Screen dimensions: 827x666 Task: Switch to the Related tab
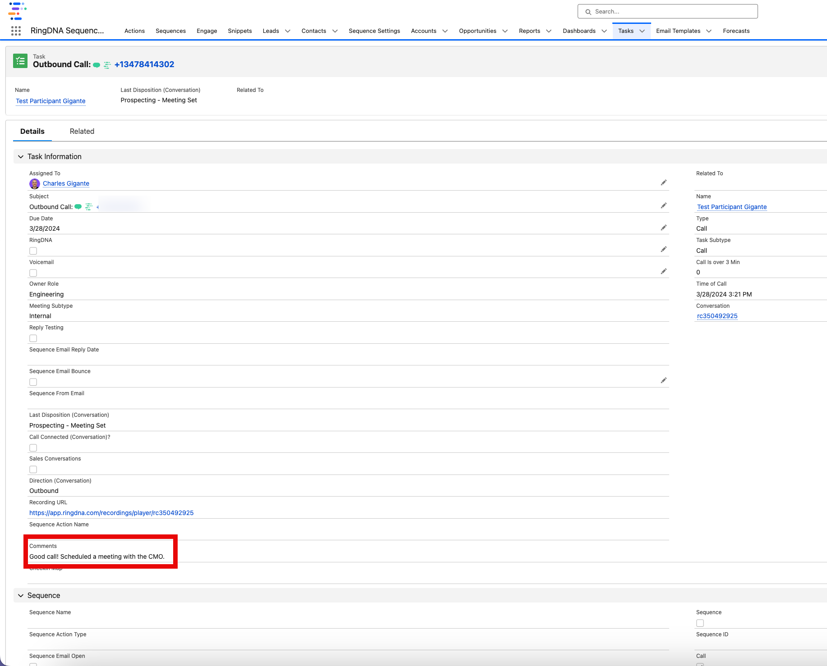[82, 131]
